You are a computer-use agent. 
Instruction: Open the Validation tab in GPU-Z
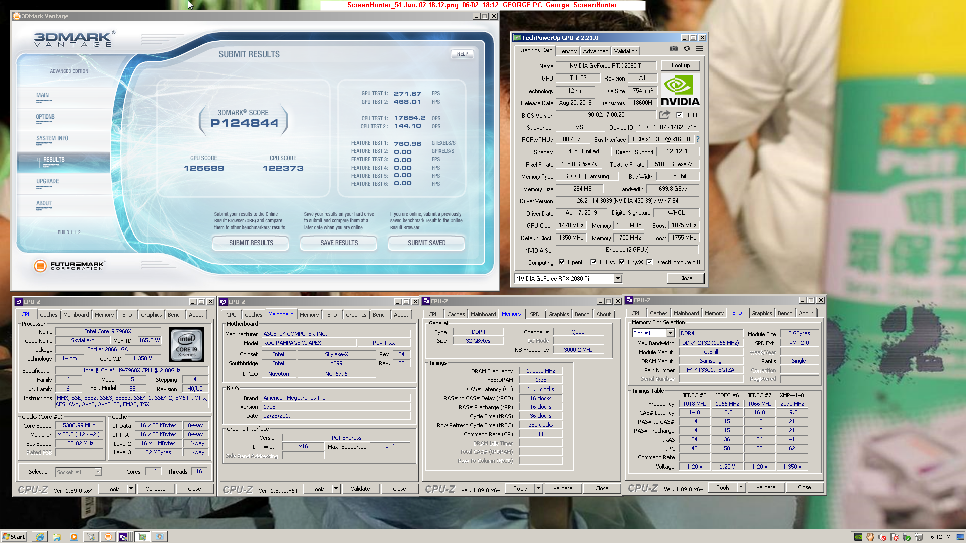626,51
